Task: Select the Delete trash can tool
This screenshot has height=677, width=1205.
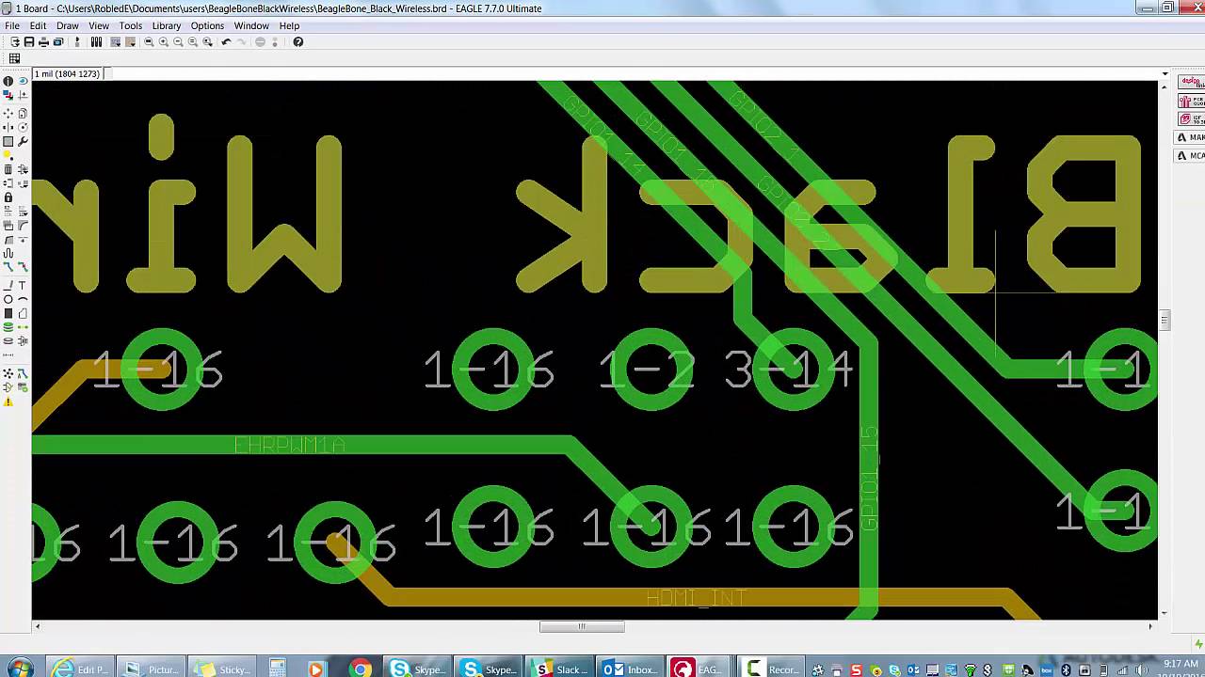Action: pyautogui.click(x=8, y=169)
